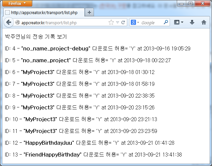This screenshot has height=166, width=212.
Task: Click the site identity globe icon
Action: 18,22
